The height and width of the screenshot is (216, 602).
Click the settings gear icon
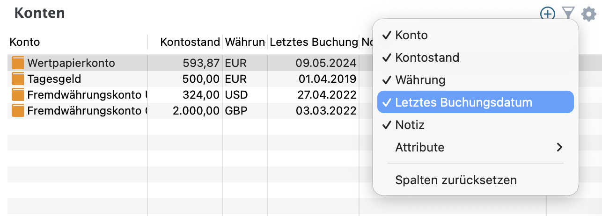click(588, 14)
